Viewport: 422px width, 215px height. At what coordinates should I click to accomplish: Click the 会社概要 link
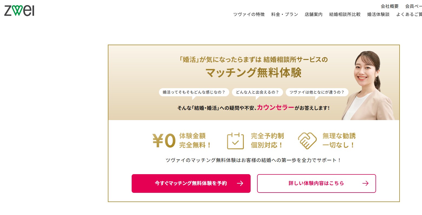[x=390, y=6]
